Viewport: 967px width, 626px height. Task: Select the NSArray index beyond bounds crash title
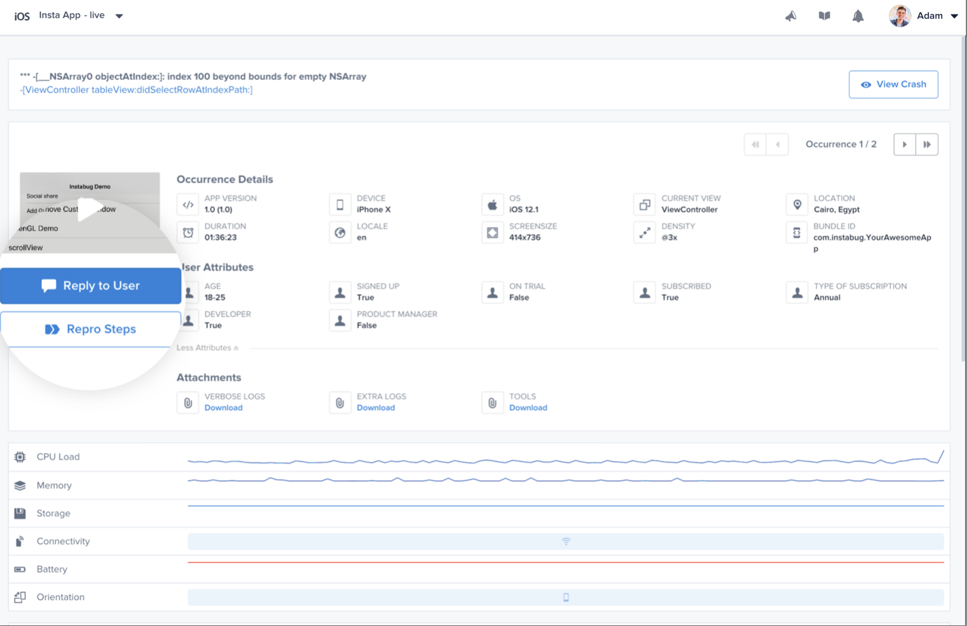click(193, 76)
